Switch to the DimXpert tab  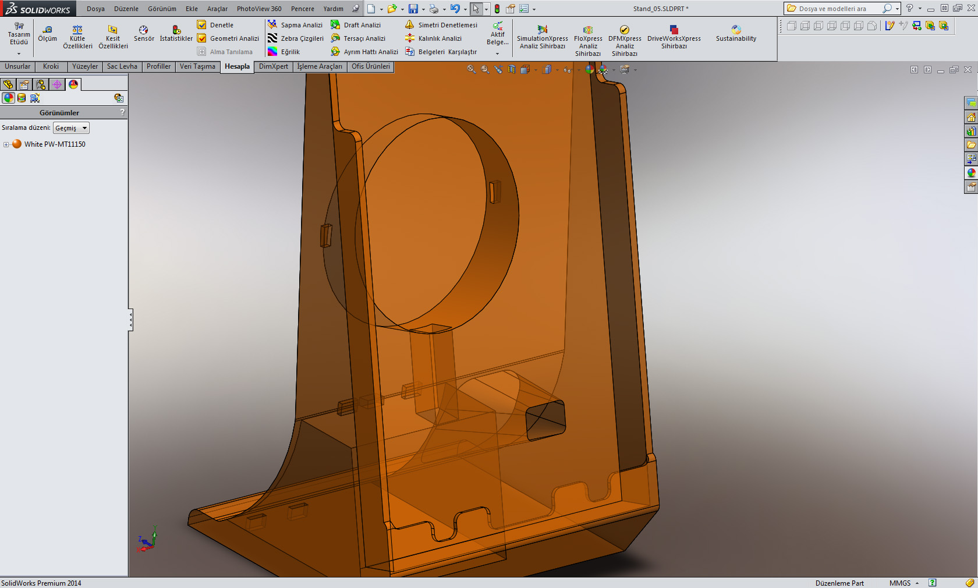[x=273, y=66]
